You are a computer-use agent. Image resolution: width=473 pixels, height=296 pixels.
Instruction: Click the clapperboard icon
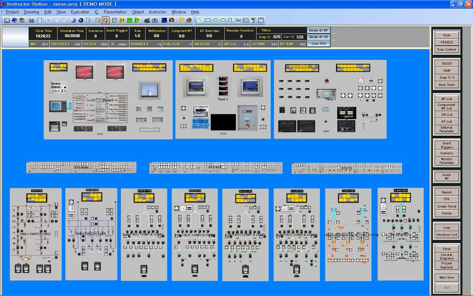pos(147,20)
